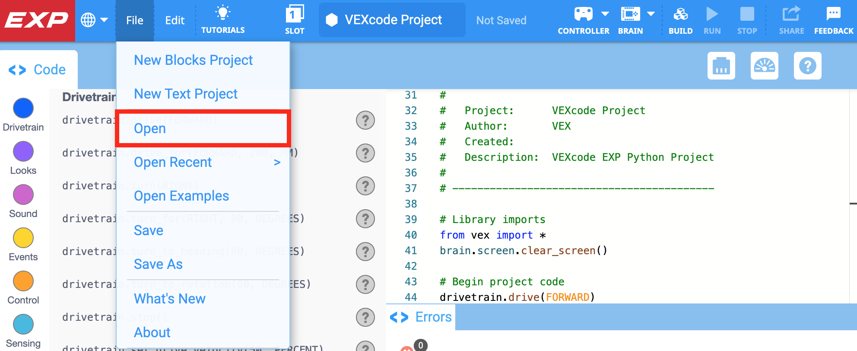Screen dimensions: 857x351
Task: Click the '# Begin project code' comment
Action: [502, 282]
